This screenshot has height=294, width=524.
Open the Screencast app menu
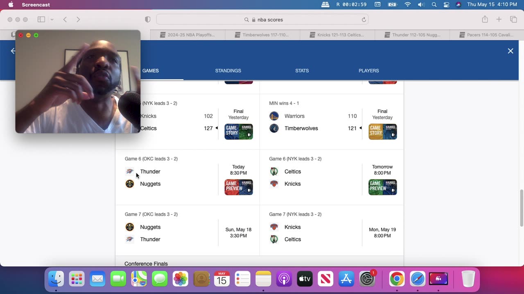(x=36, y=4)
